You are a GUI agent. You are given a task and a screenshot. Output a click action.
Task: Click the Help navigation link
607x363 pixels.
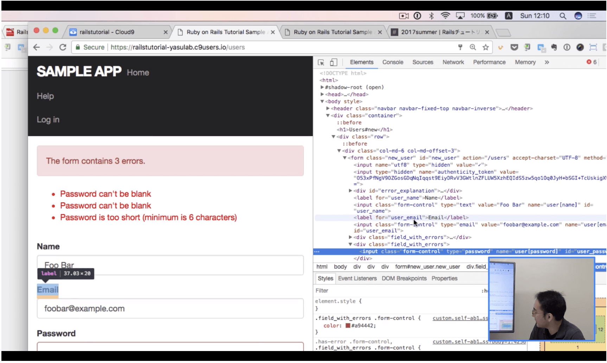click(x=45, y=96)
